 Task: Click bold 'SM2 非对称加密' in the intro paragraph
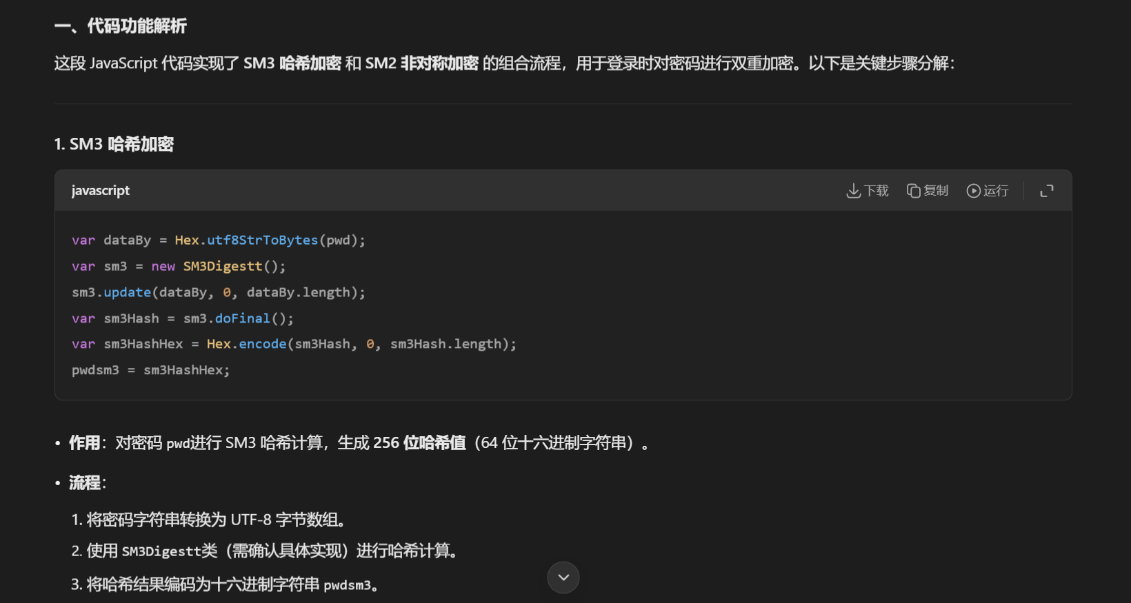tap(421, 63)
